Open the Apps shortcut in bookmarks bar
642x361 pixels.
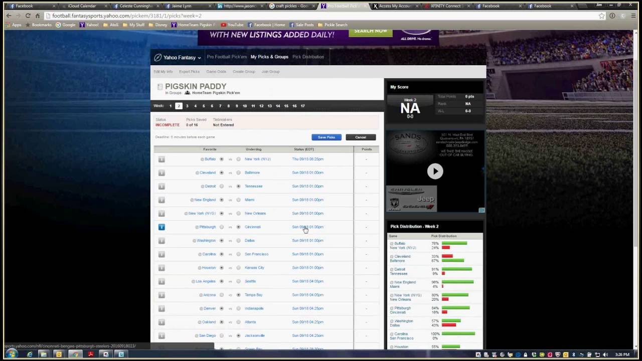tap(14, 25)
